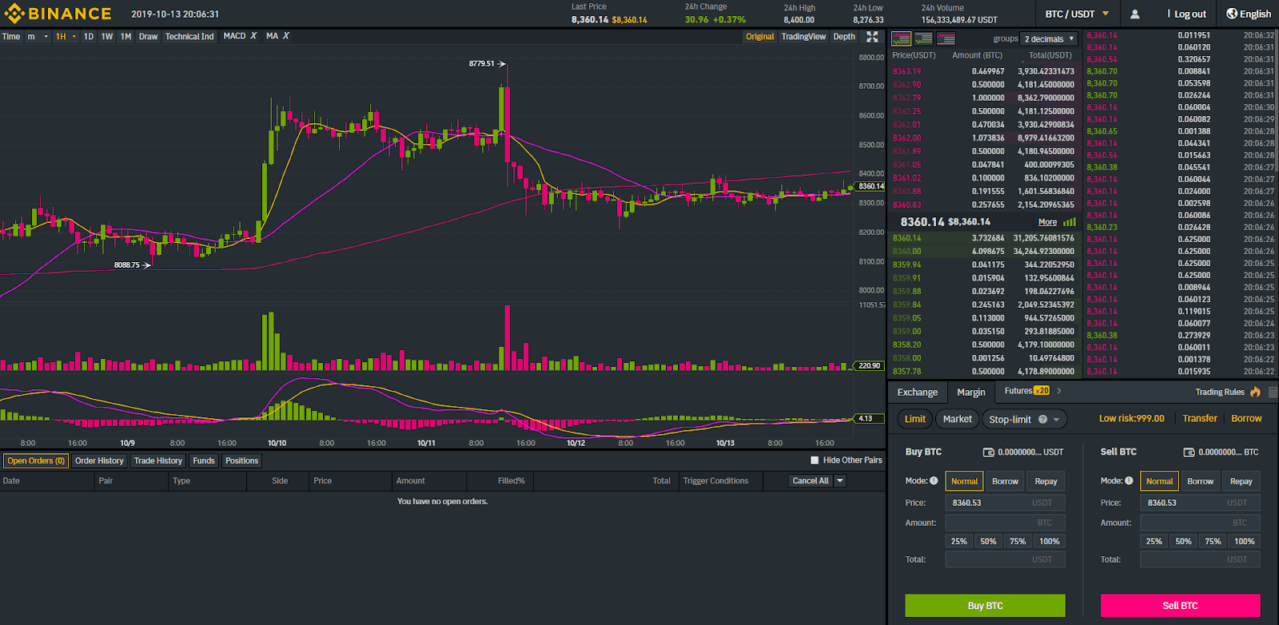Image resolution: width=1279 pixels, height=625 pixels.
Task: Select Repay mode for Sell BTC
Action: point(1241,481)
